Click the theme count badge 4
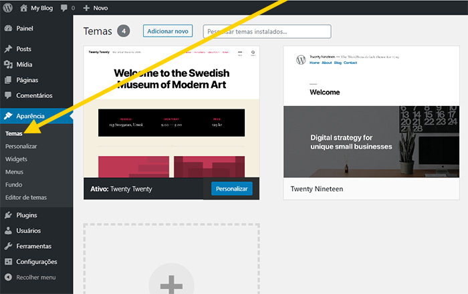 click(x=123, y=31)
